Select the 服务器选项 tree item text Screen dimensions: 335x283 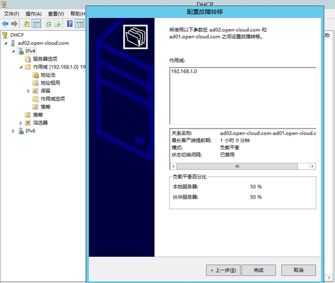pos(45,59)
